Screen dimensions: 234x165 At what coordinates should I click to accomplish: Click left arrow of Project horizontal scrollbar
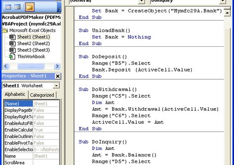tap(6, 66)
